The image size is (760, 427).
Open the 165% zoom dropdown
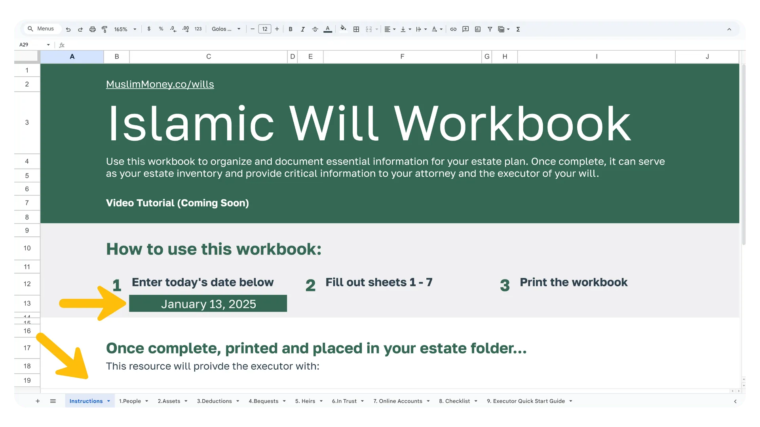(125, 29)
